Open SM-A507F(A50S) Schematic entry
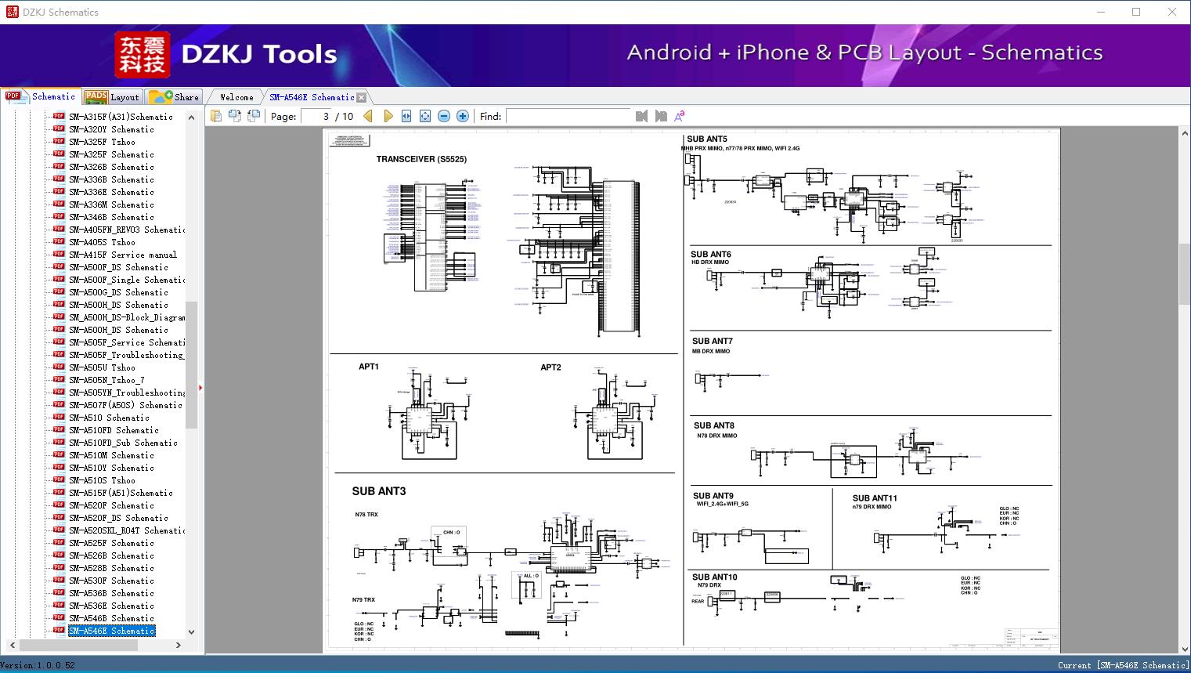Viewport: 1191px width, 673px height. [x=125, y=405]
